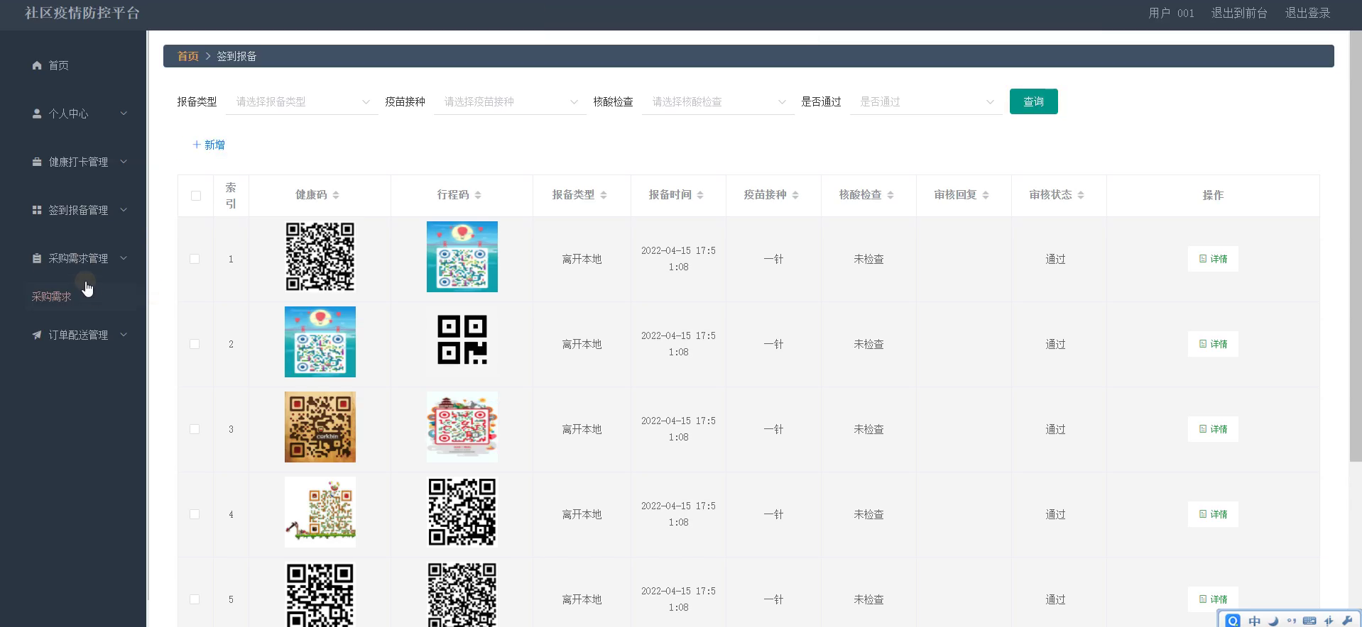Click the clipboard icon next to 采购需求管理
The image size is (1362, 627).
pos(37,258)
